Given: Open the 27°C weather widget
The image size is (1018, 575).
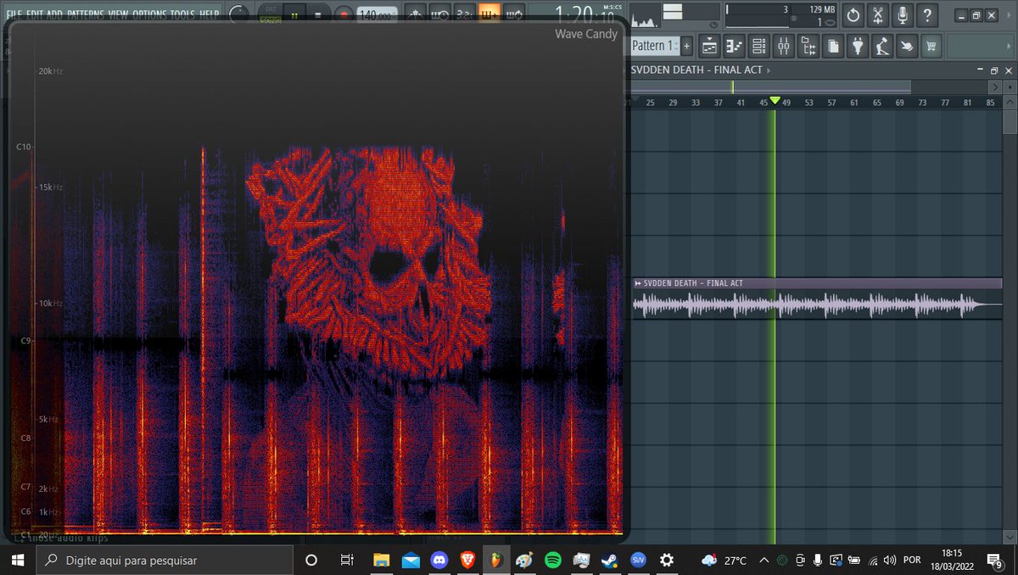Looking at the screenshot, I should (x=725, y=560).
